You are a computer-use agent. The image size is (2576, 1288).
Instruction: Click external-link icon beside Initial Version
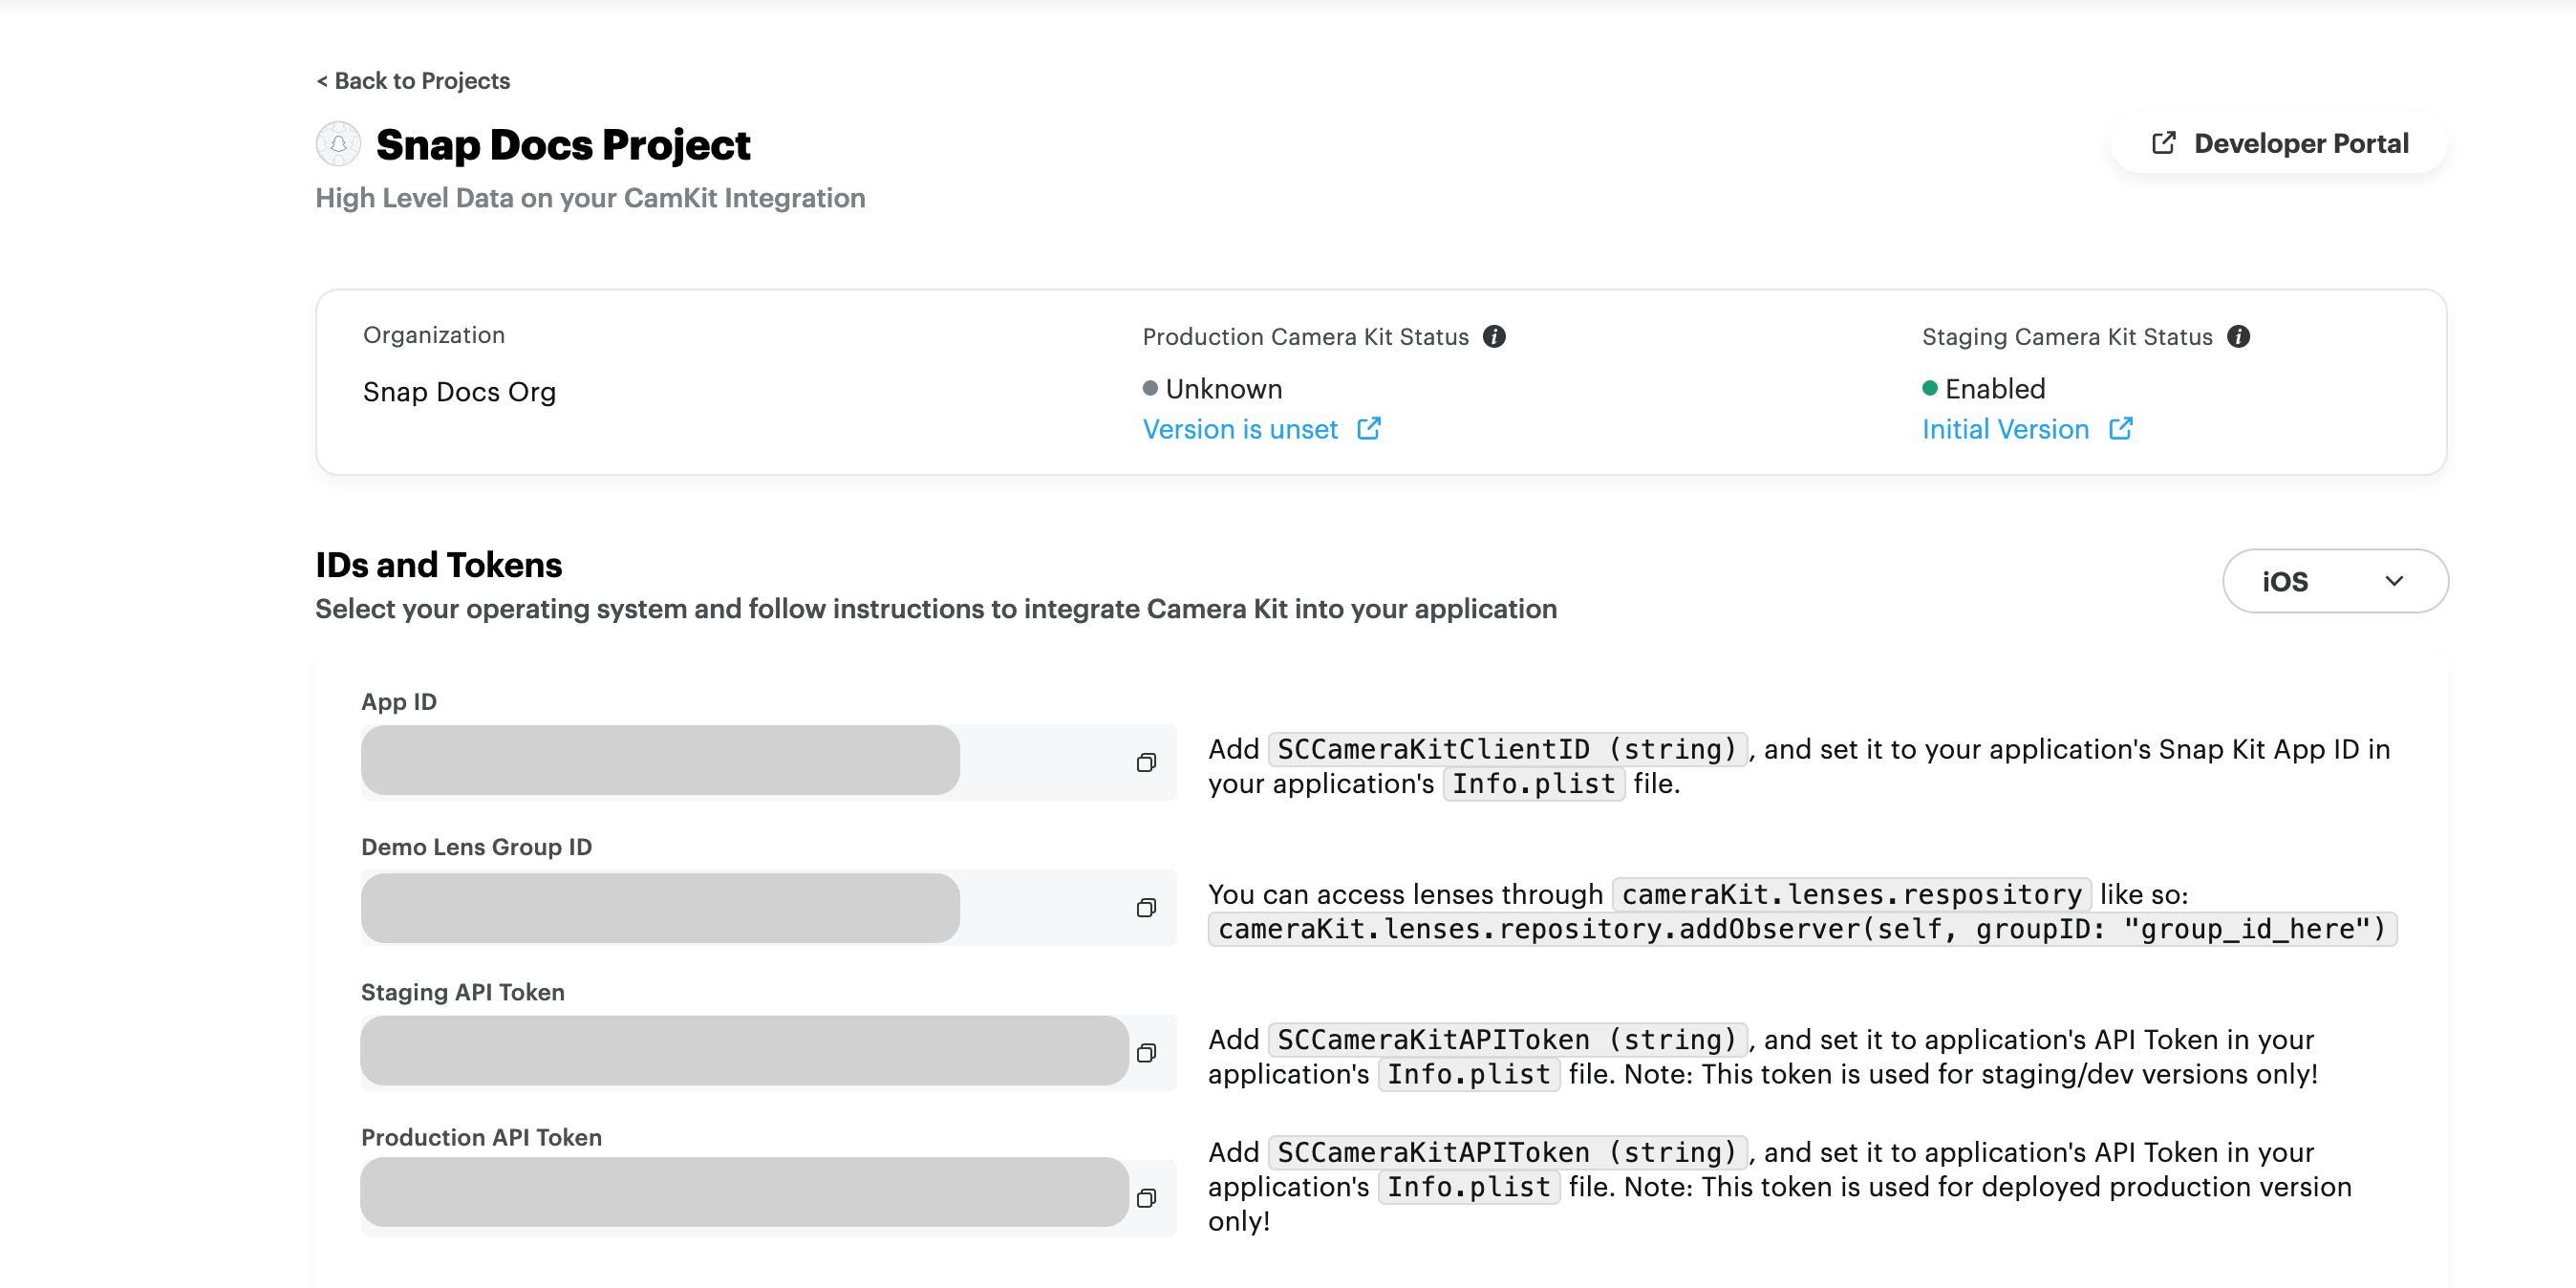(x=2120, y=429)
